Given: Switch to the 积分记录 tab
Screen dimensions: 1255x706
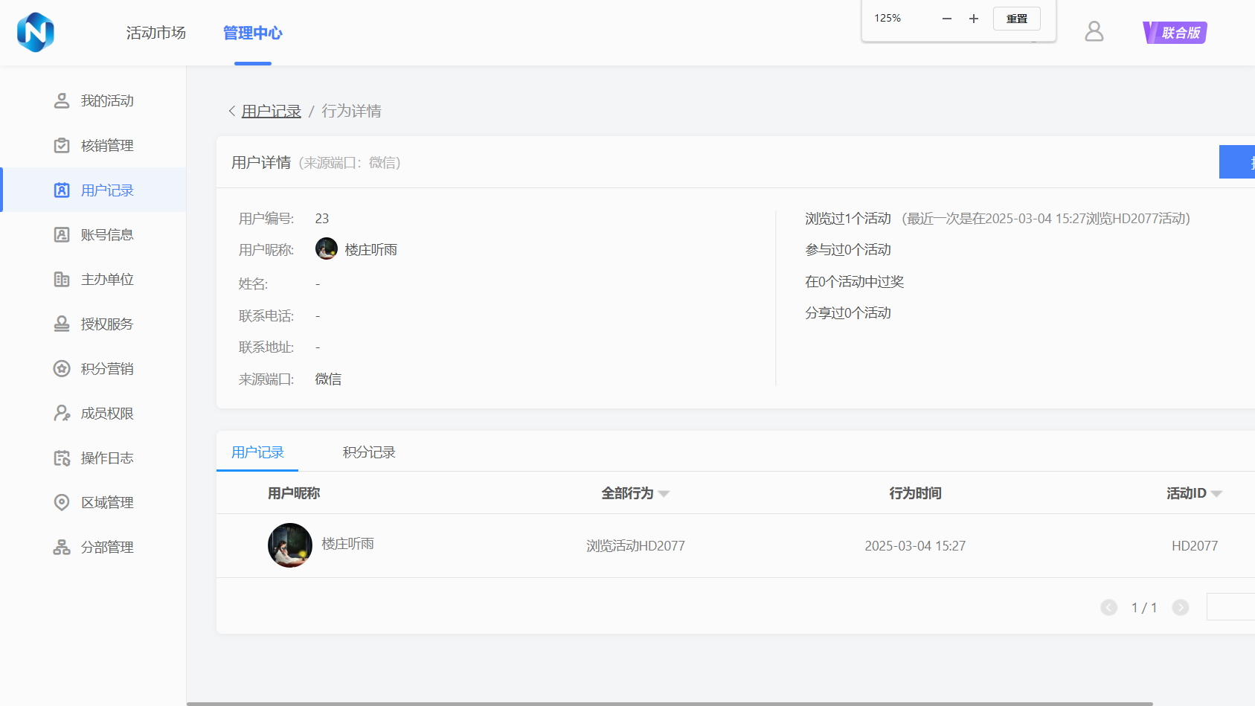Looking at the screenshot, I should tap(369, 452).
